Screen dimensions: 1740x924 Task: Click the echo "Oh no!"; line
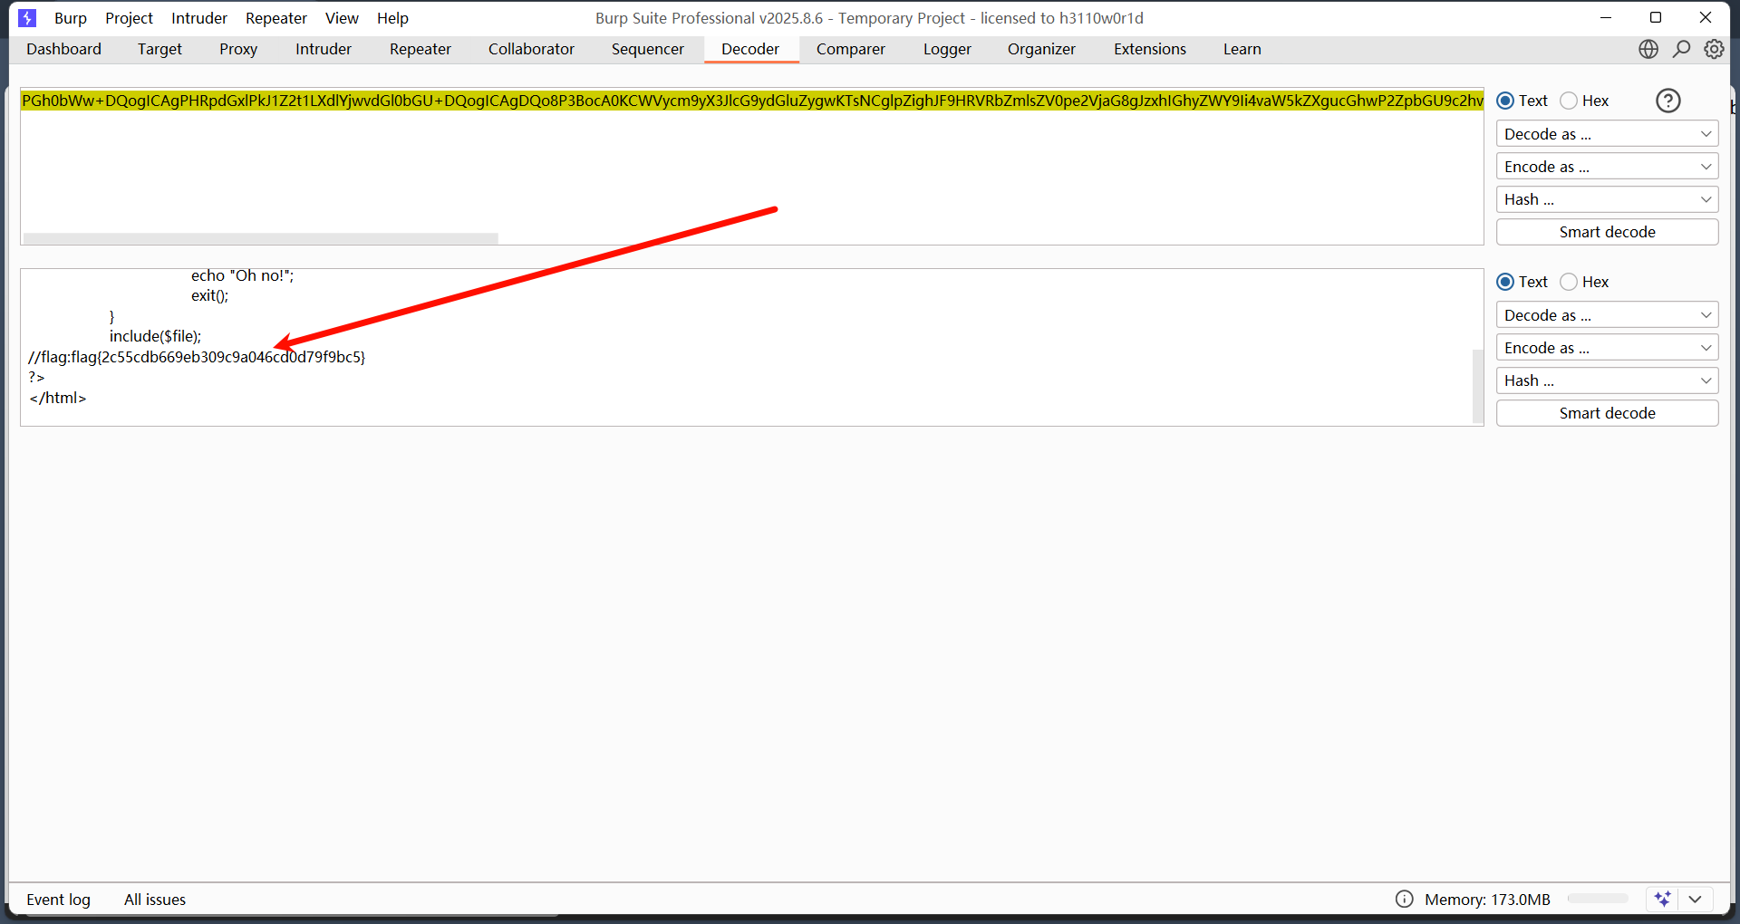[242, 275]
